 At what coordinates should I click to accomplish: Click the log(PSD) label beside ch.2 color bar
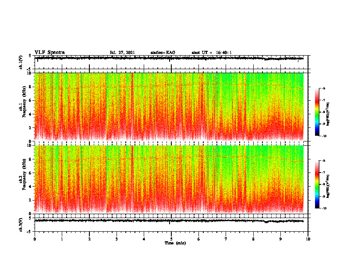point(328,186)
